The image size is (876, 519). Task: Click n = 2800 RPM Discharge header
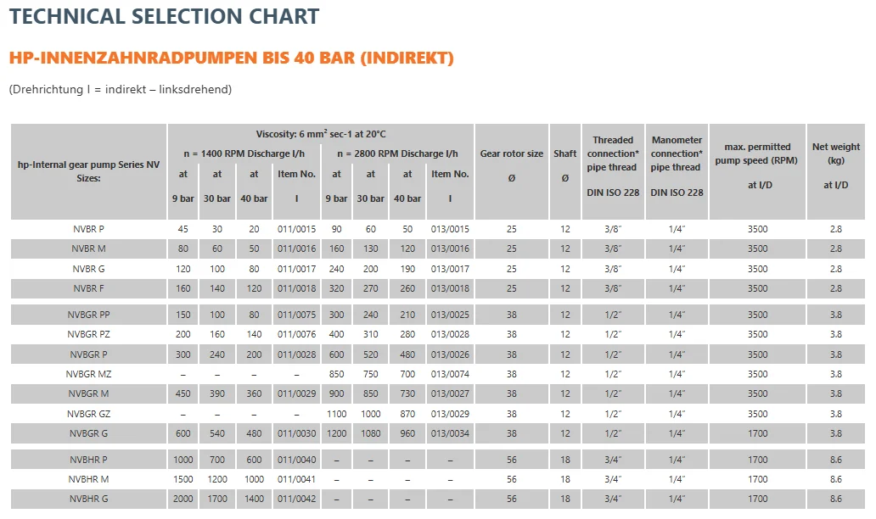pos(397,153)
